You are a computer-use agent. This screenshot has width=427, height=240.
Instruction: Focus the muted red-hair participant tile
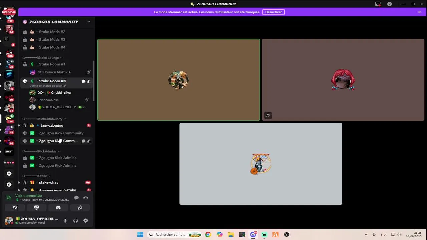pyautogui.click(x=343, y=80)
